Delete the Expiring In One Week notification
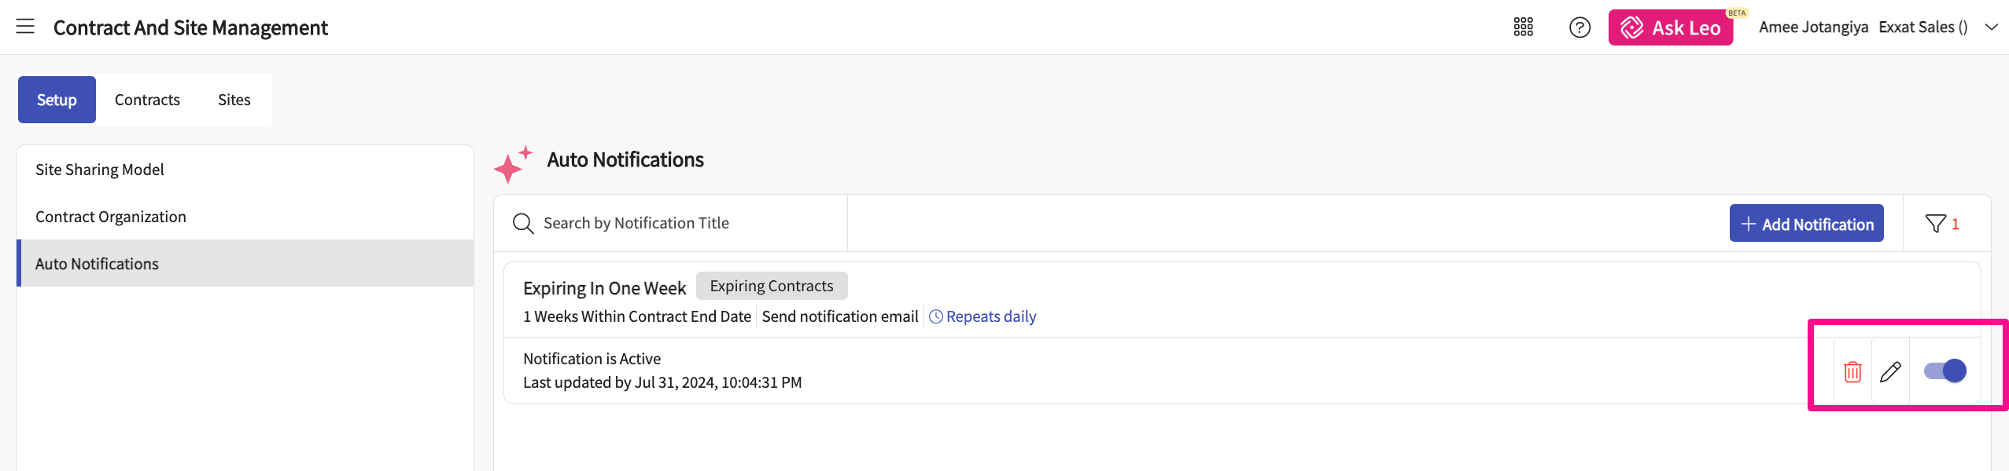Screen dimensions: 2009x471 [1852, 371]
